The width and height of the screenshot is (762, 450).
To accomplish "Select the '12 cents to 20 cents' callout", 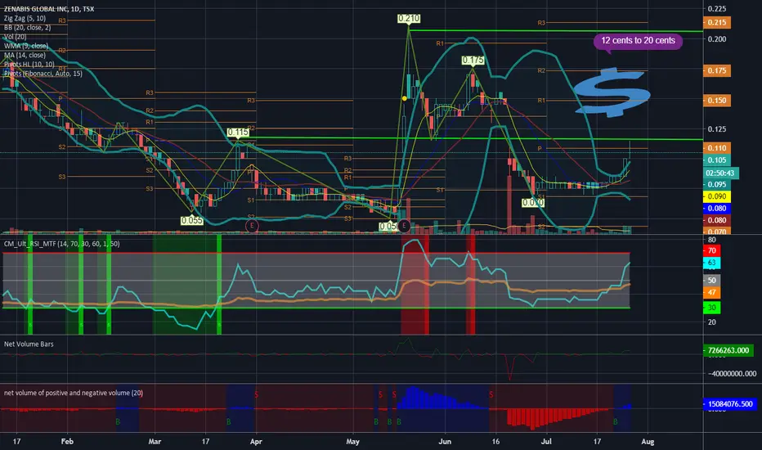I will [x=638, y=41].
